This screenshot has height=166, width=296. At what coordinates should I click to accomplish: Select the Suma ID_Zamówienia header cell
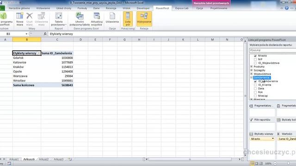pos(57,53)
